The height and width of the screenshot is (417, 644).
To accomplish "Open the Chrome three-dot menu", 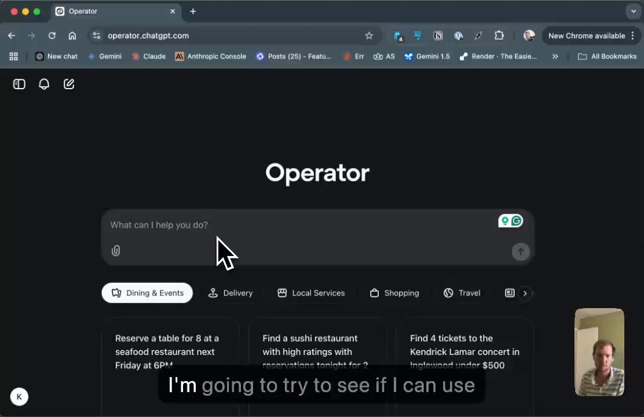I will (x=633, y=36).
